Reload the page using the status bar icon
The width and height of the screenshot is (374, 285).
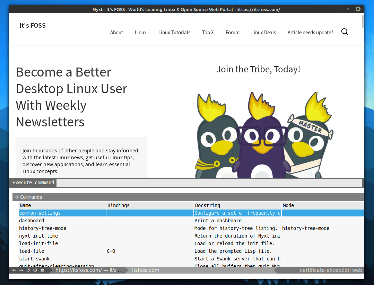tap(28, 270)
